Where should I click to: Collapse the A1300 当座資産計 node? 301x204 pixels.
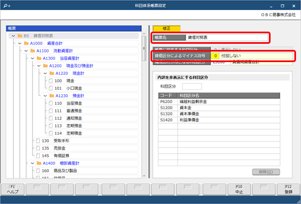[x=33, y=58]
